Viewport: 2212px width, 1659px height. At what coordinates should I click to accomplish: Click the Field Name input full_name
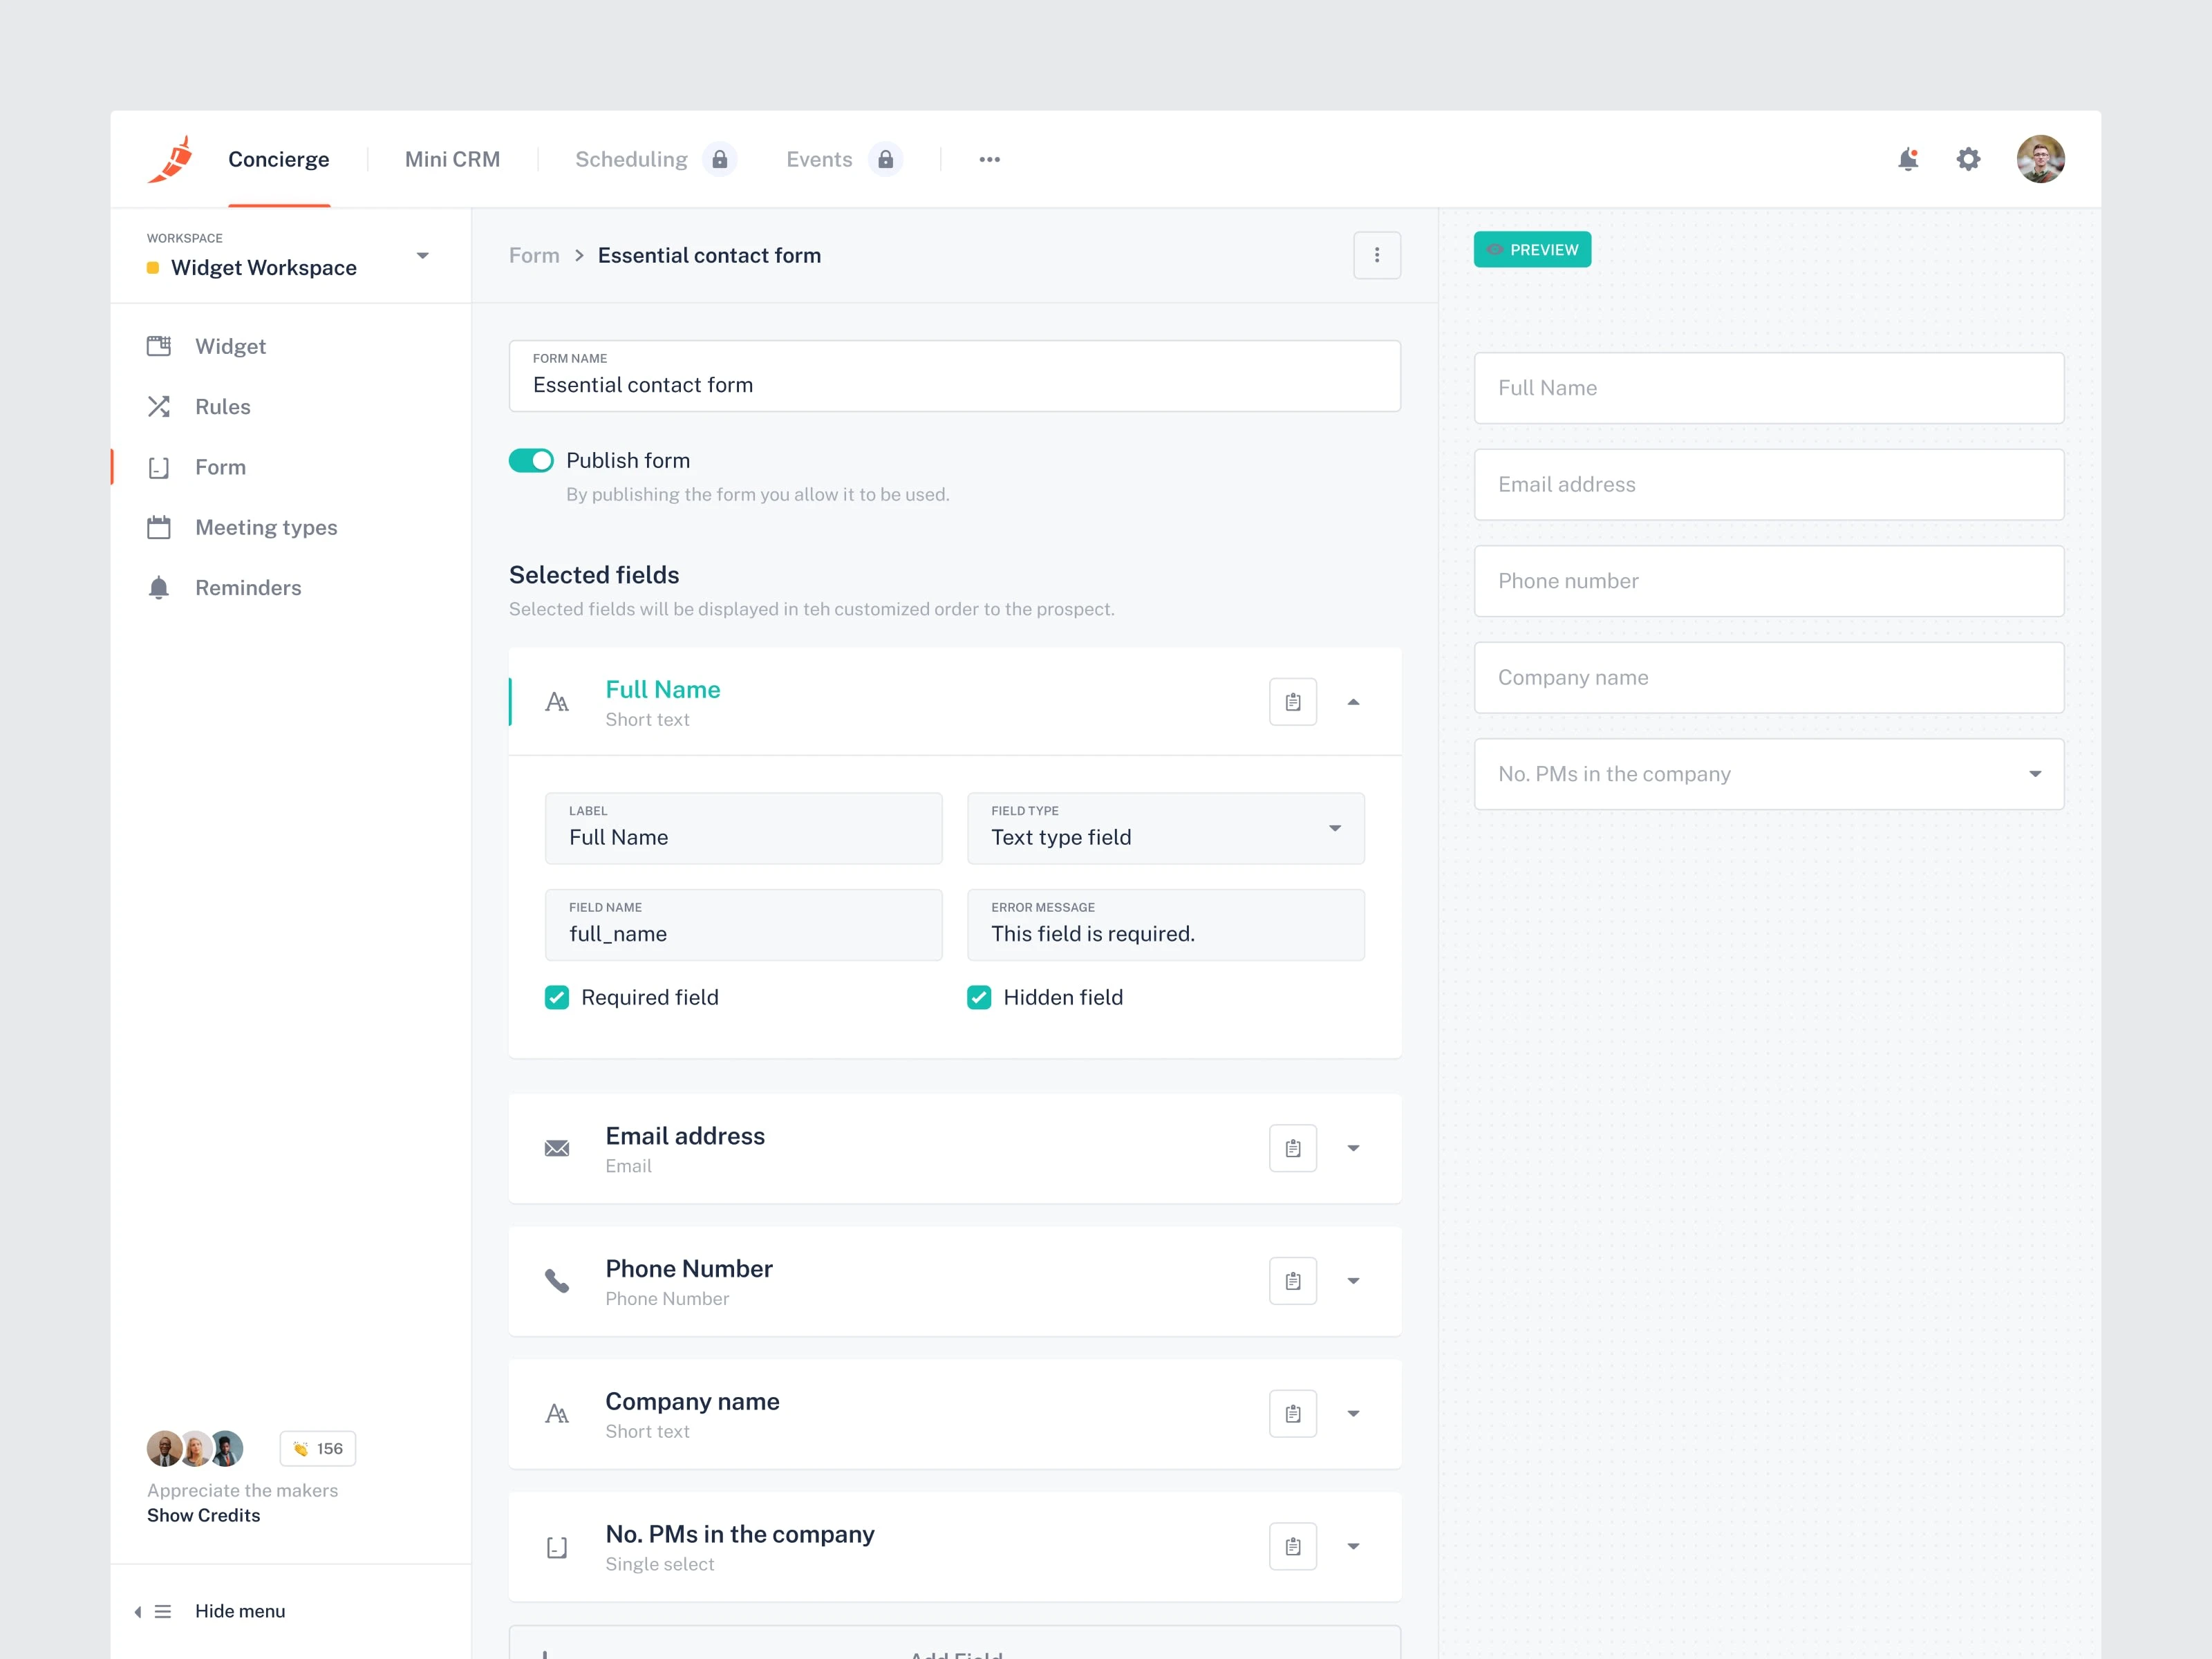tap(743, 925)
